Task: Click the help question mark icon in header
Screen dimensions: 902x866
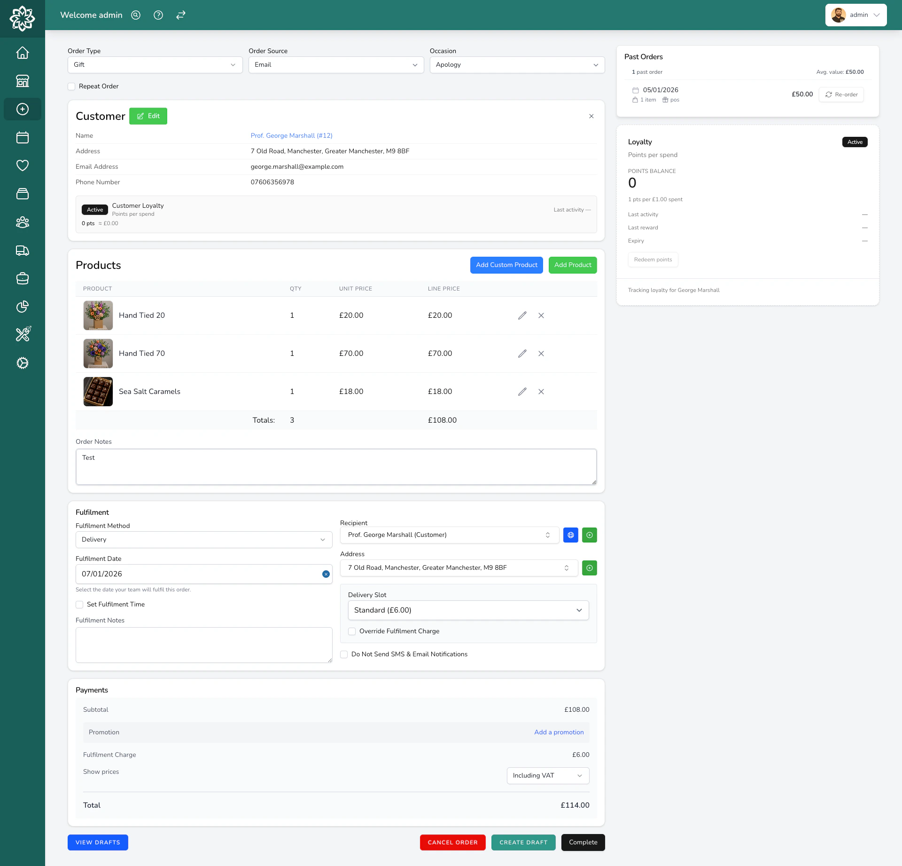Action: 158,15
